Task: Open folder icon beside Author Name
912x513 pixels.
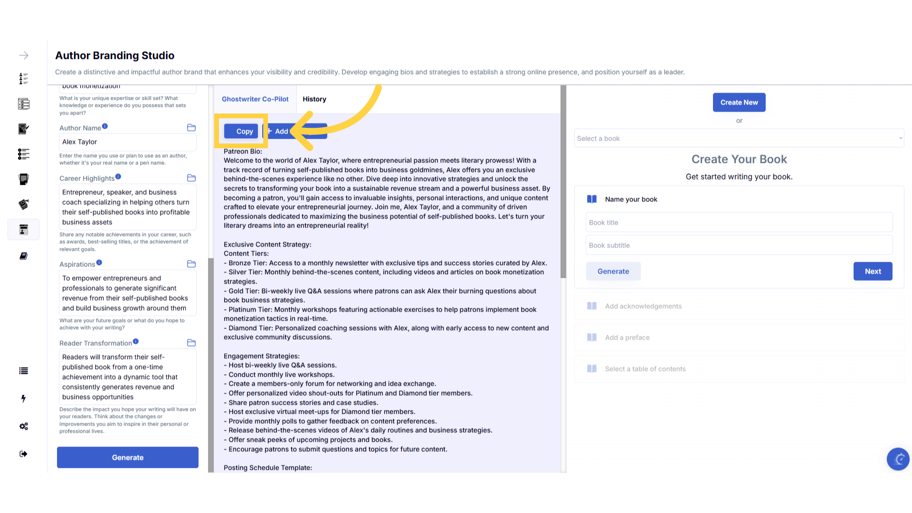Action: pyautogui.click(x=191, y=128)
